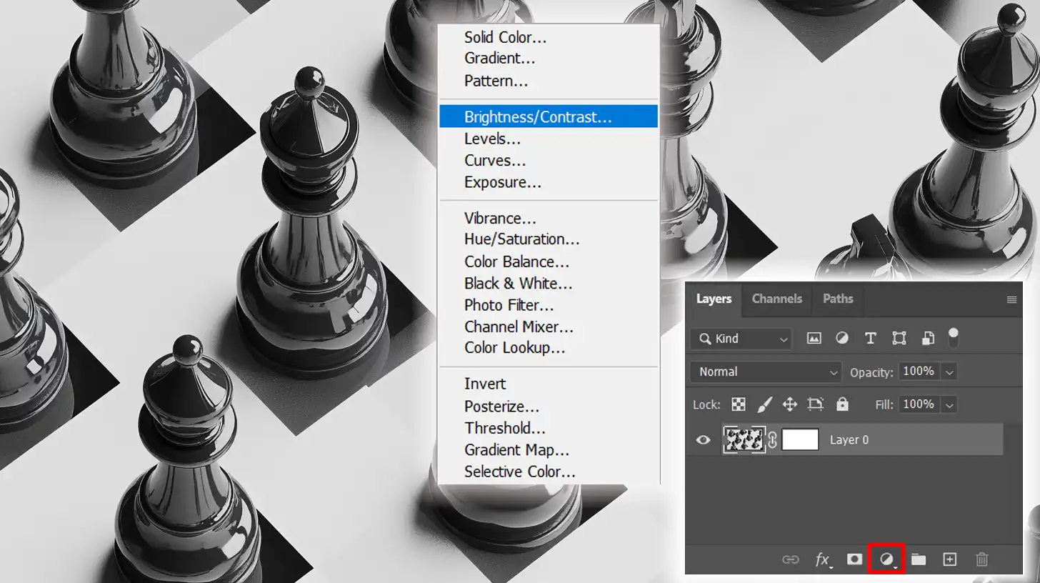Image resolution: width=1040 pixels, height=583 pixels.
Task: Click the link layers icon
Action: [x=790, y=559]
